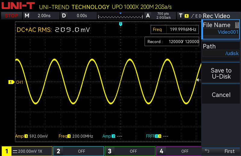The width and height of the screenshot is (241, 156).
Task: Open the acquisition sample rate setting
Action: click(x=160, y=16)
